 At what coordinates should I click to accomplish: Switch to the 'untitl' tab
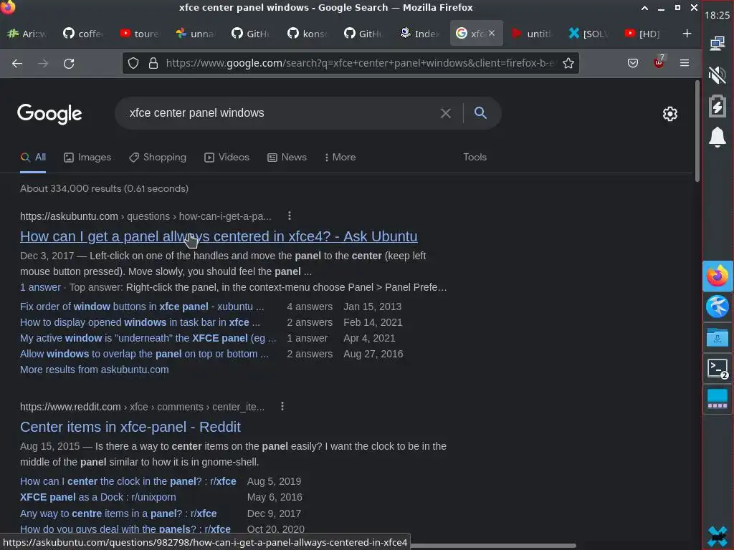click(533, 34)
